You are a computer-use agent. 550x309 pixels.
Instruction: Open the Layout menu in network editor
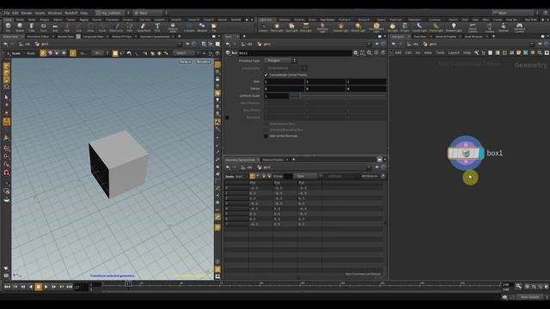pos(454,53)
